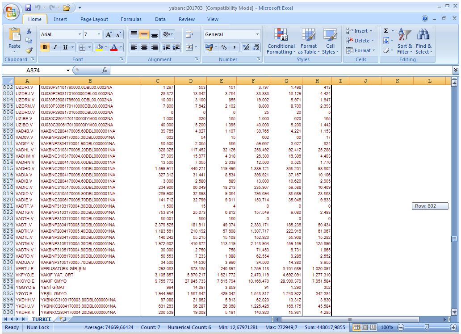
Task: Increase cell indent
Action: coord(176,47)
